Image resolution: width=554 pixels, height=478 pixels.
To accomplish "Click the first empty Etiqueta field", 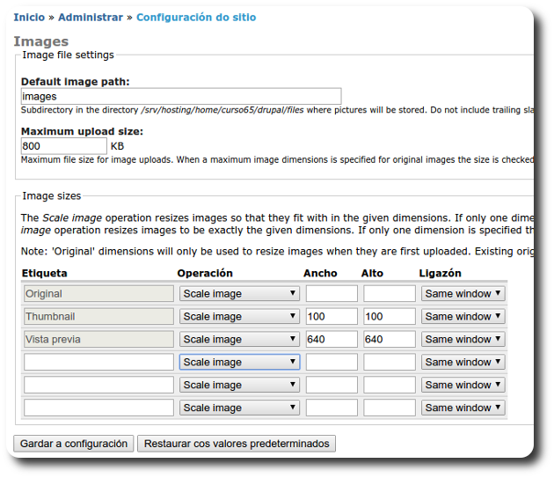I will point(98,362).
